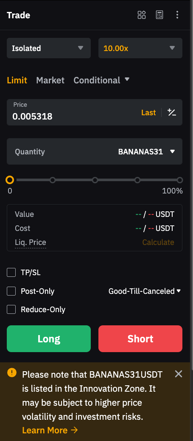This screenshot has width=193, height=441.
Task: Open the Good-Till-Canceled time-in-force dropdown
Action: click(x=145, y=291)
